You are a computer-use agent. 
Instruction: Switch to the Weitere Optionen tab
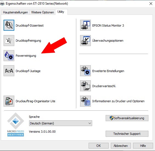tap(43, 12)
